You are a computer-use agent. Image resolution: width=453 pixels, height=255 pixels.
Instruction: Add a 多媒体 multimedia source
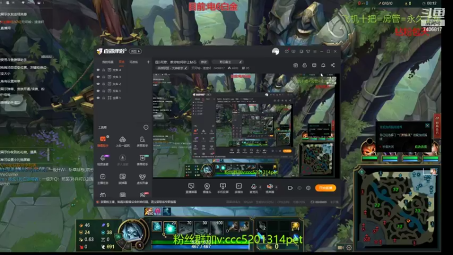(x=238, y=188)
